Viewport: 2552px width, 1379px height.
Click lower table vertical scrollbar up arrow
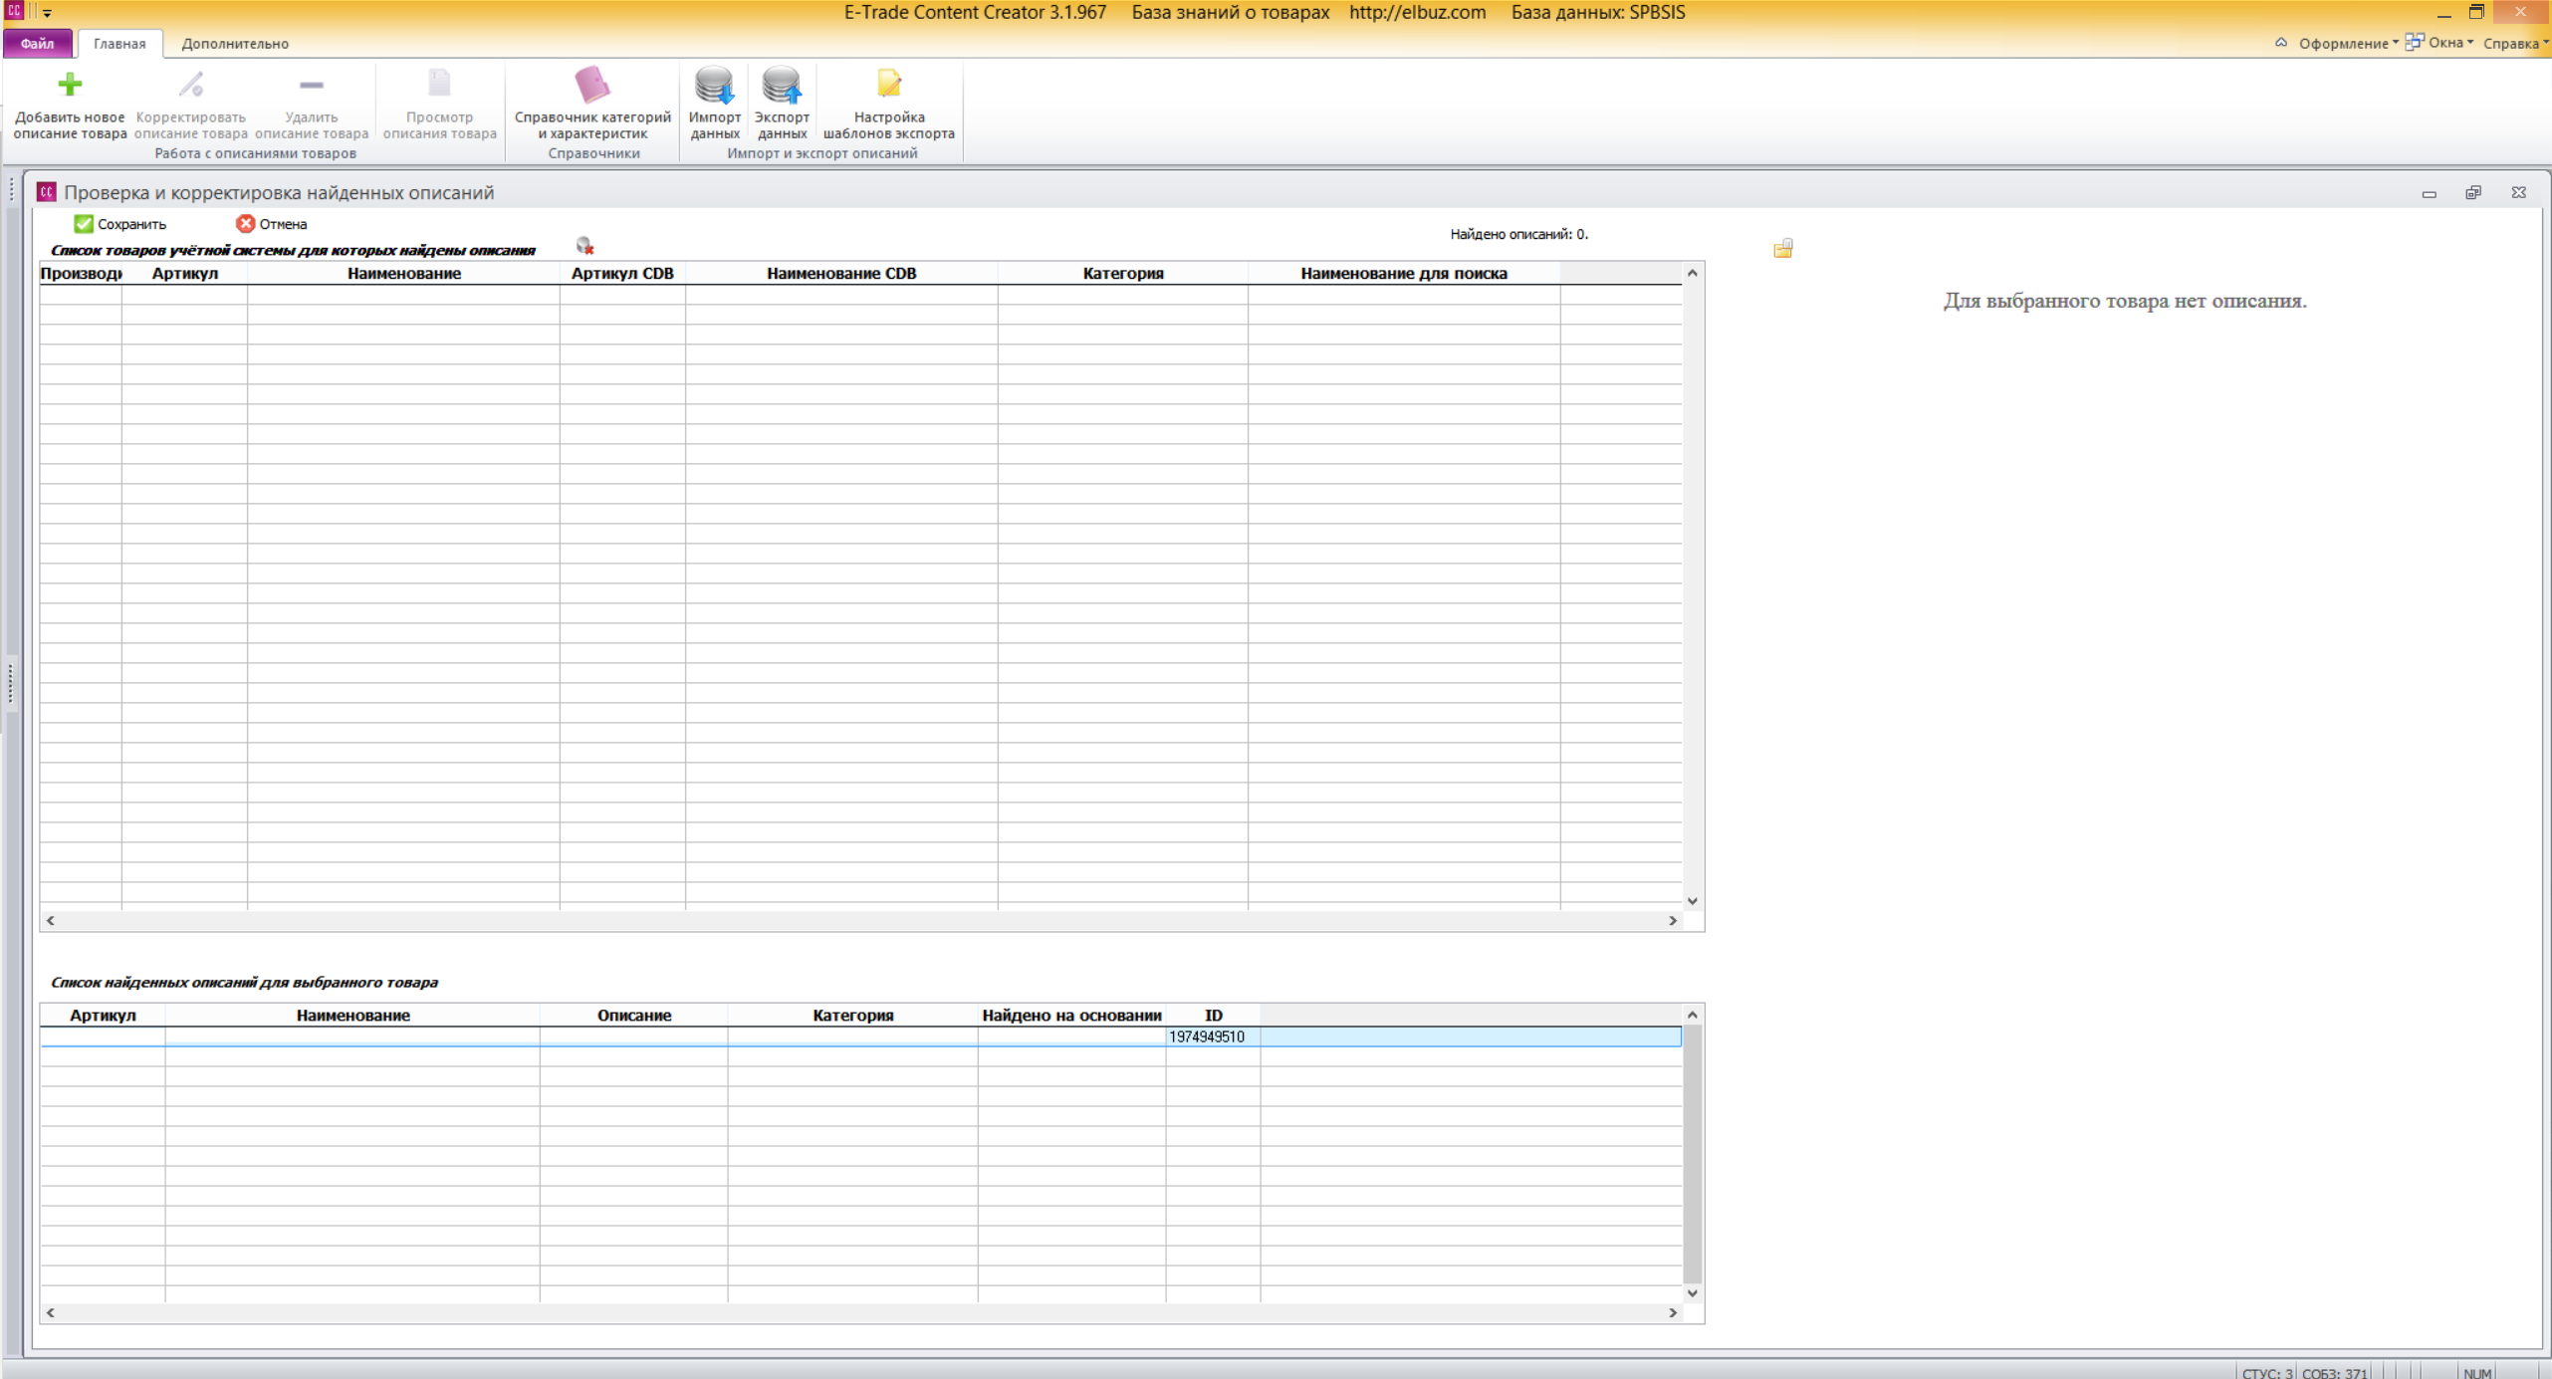1692,1014
